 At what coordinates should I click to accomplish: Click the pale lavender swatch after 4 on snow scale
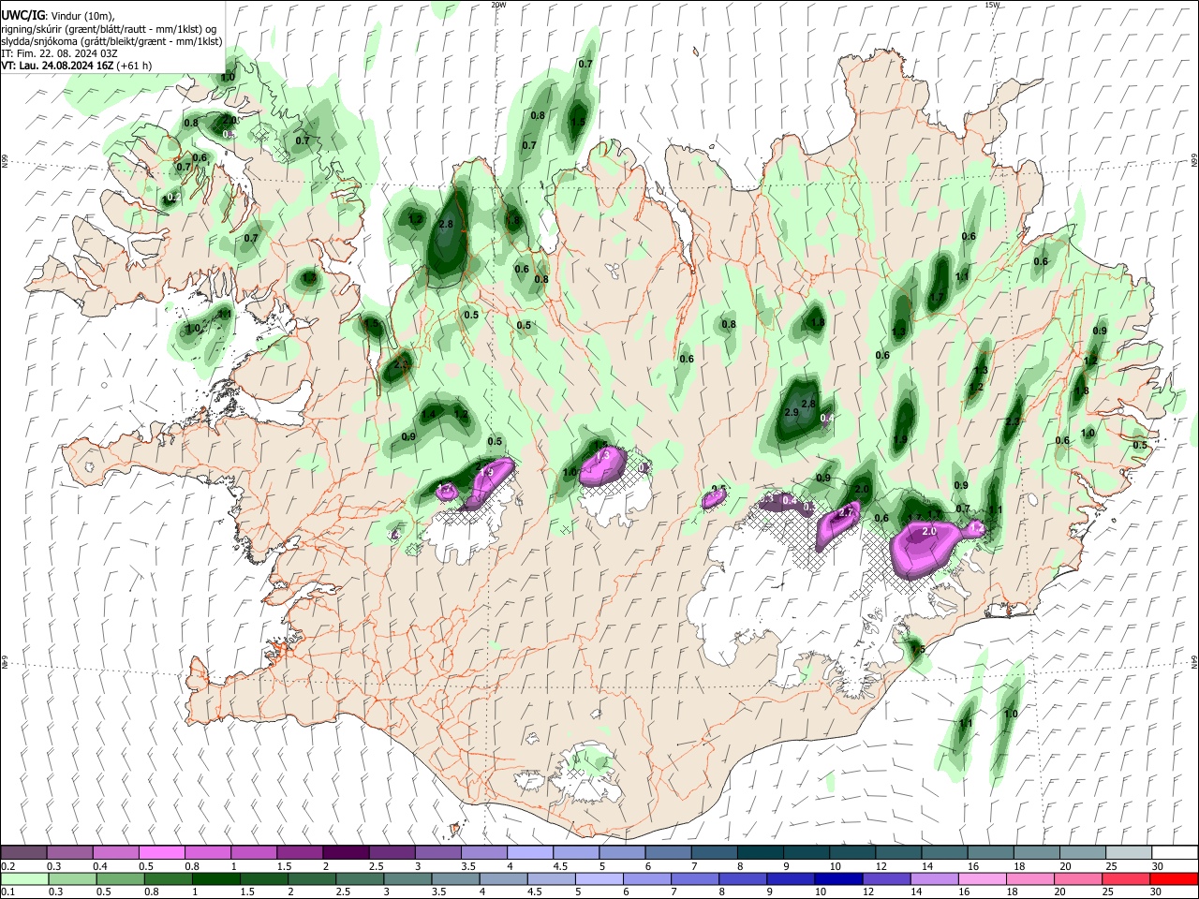click(x=530, y=853)
